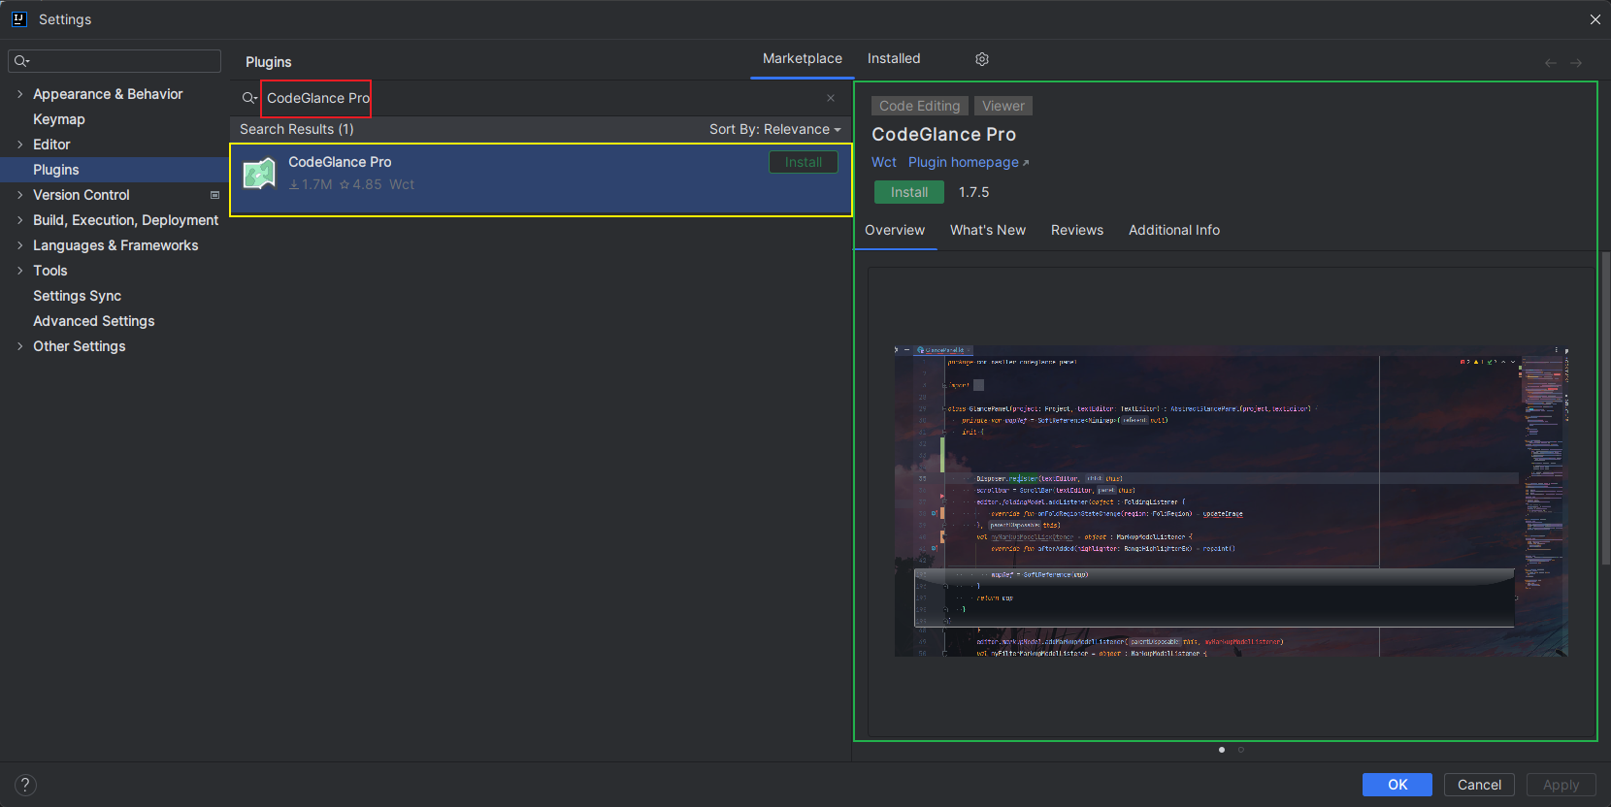Open the Reviews tab
The height and width of the screenshot is (807, 1611).
click(x=1077, y=230)
